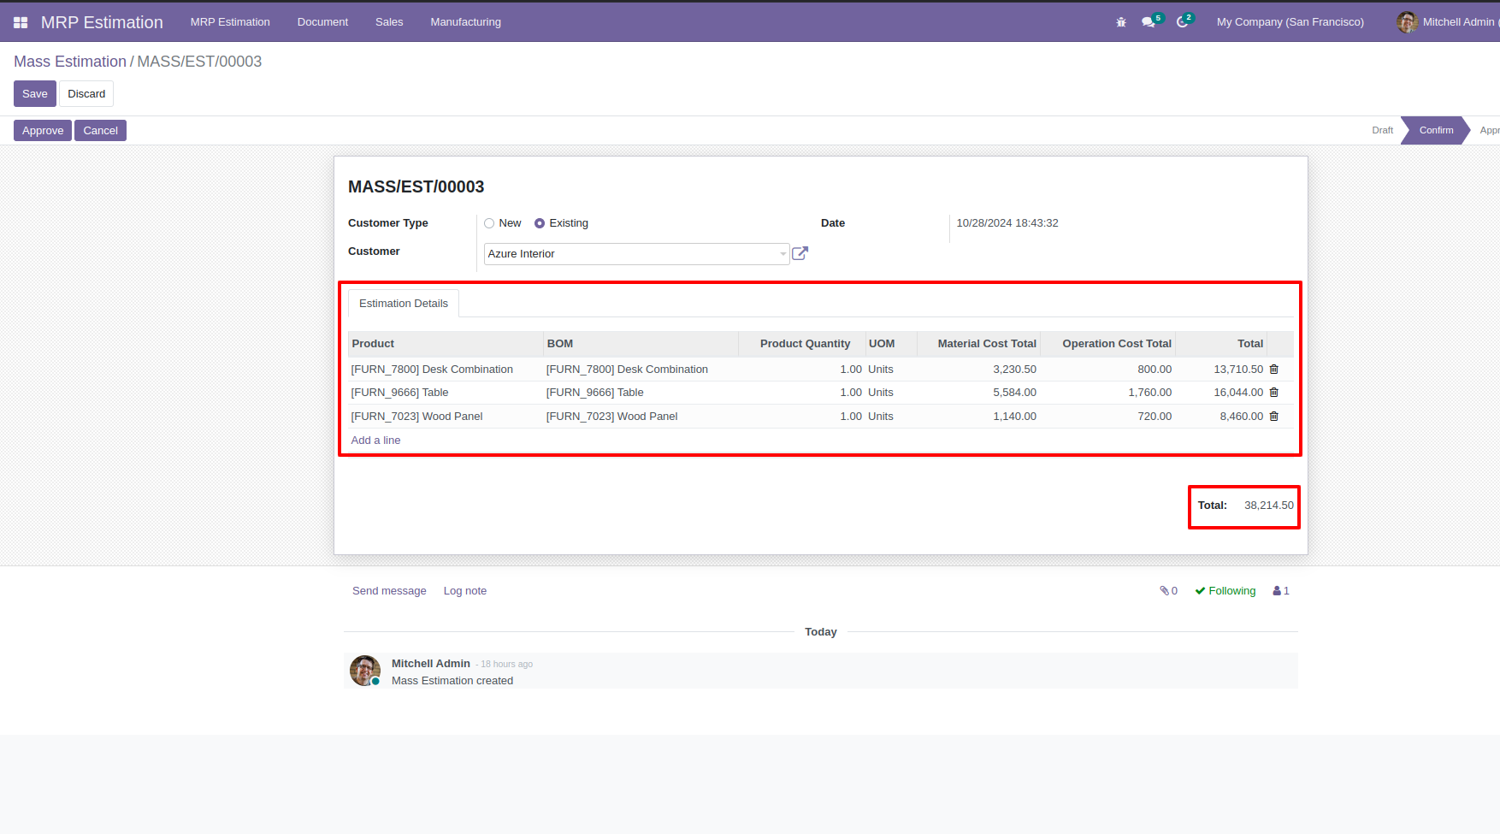Open the Manufacturing menu
1500x834 pixels.
[466, 22]
